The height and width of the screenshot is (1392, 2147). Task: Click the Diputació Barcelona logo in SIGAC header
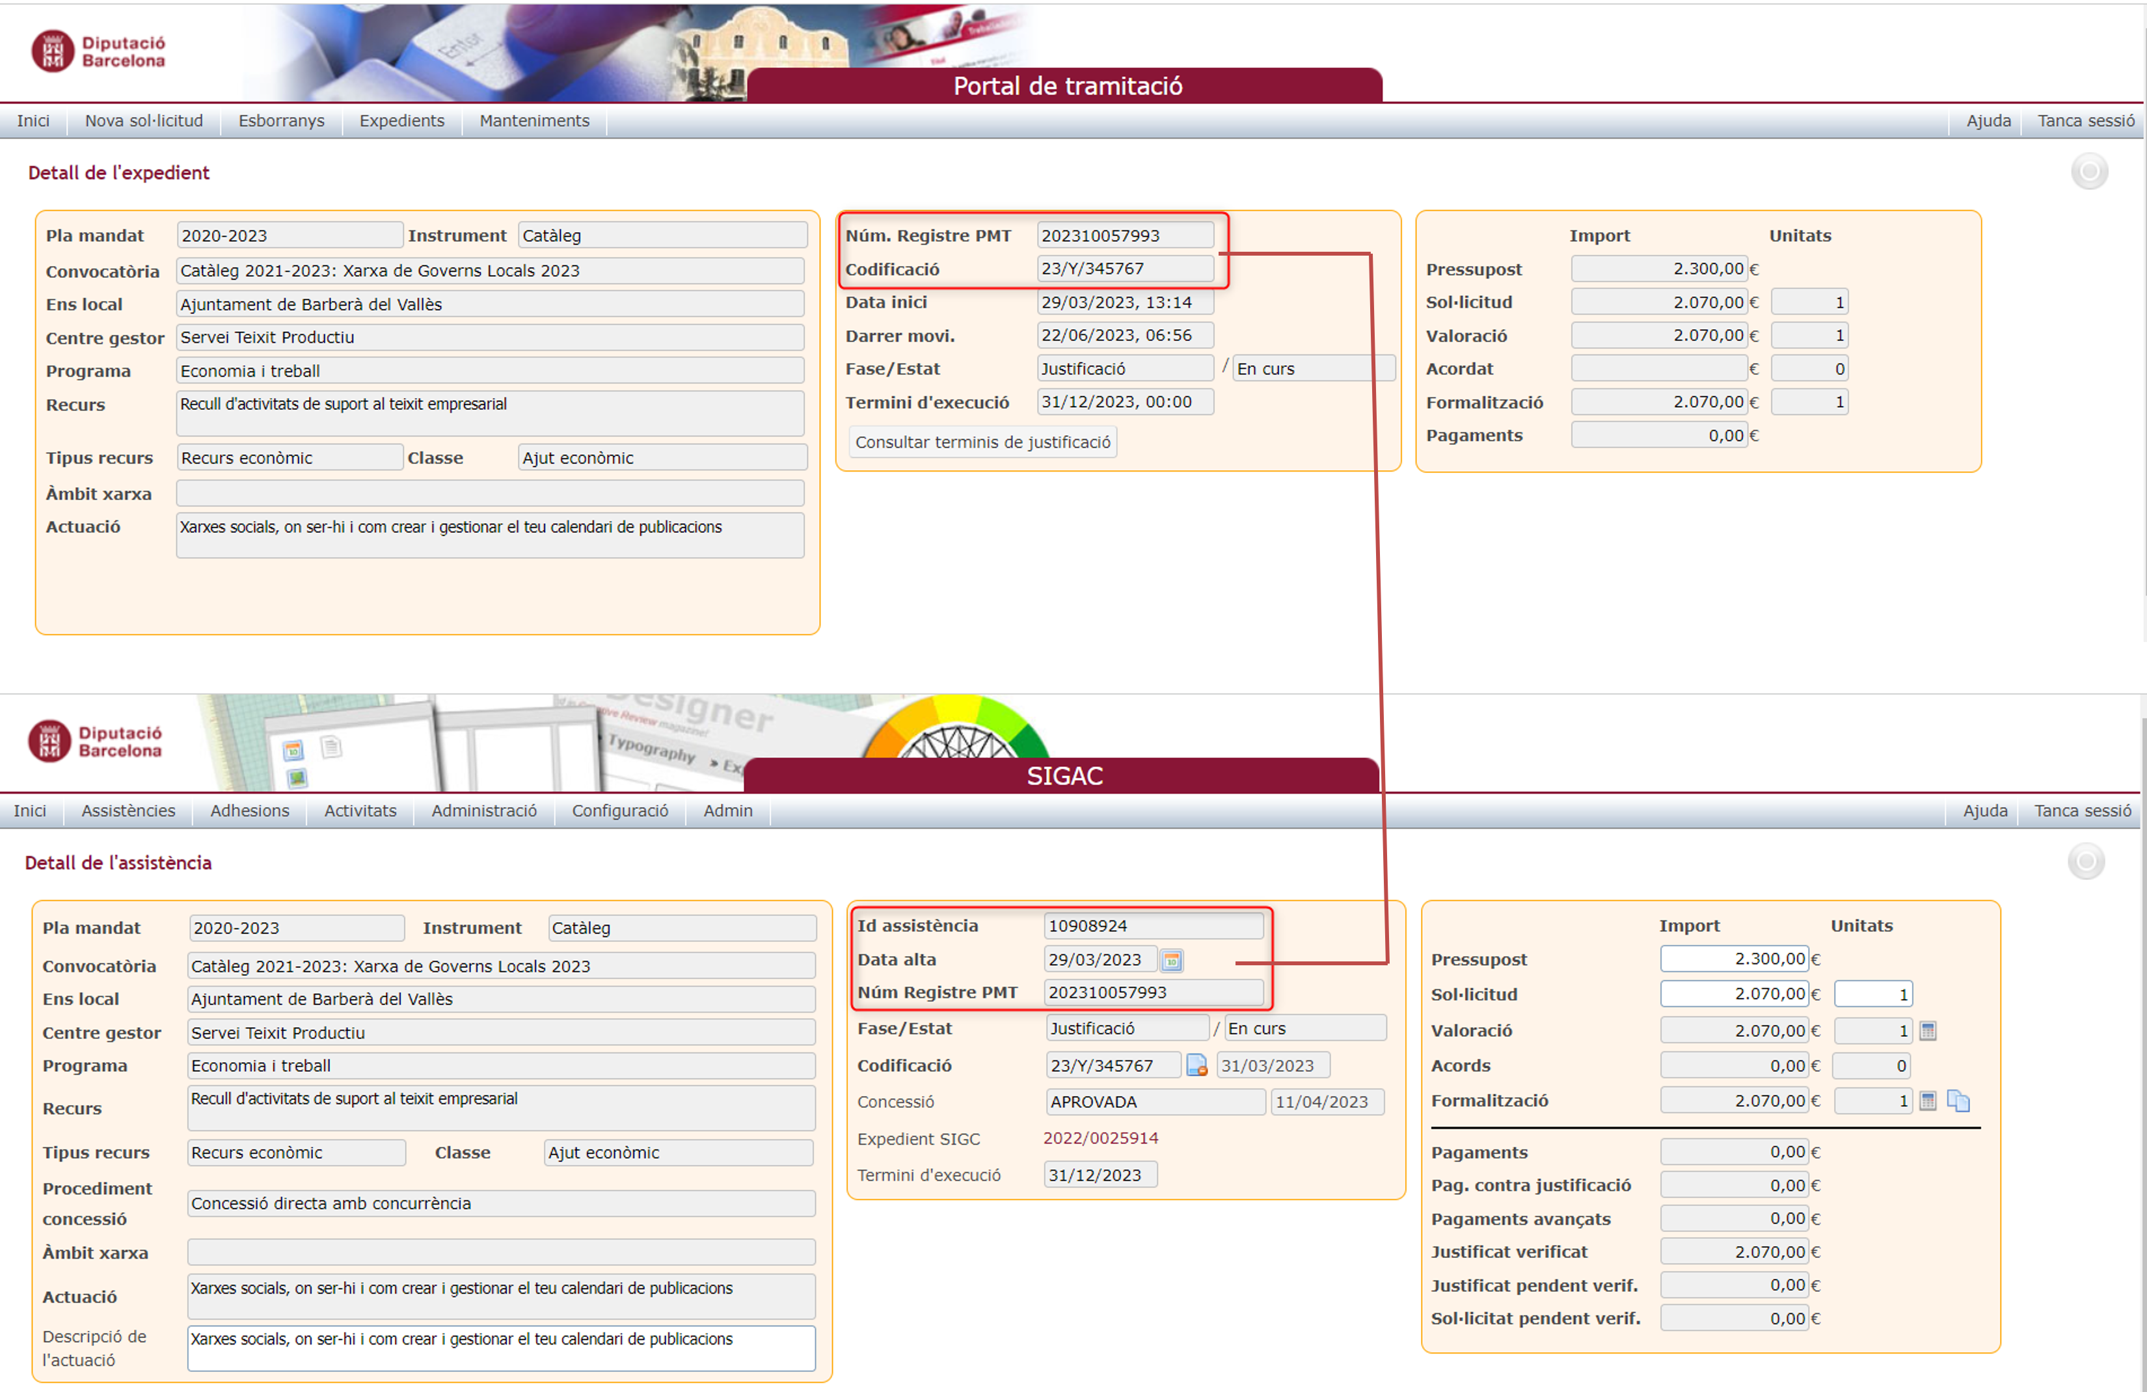tap(96, 742)
